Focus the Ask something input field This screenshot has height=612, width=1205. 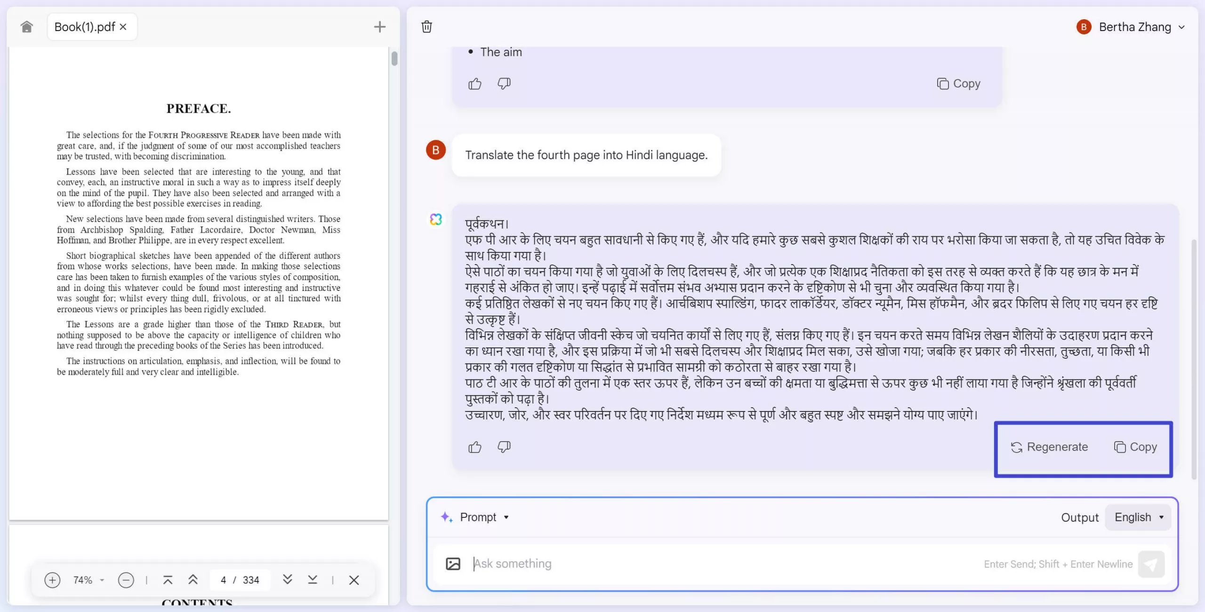click(x=725, y=564)
